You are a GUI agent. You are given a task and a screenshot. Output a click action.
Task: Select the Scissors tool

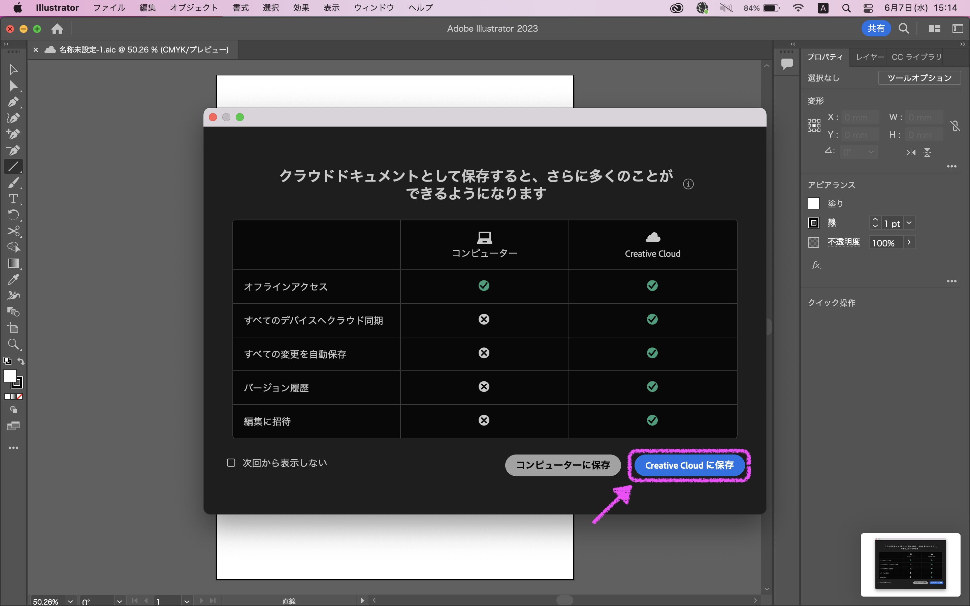[13, 231]
